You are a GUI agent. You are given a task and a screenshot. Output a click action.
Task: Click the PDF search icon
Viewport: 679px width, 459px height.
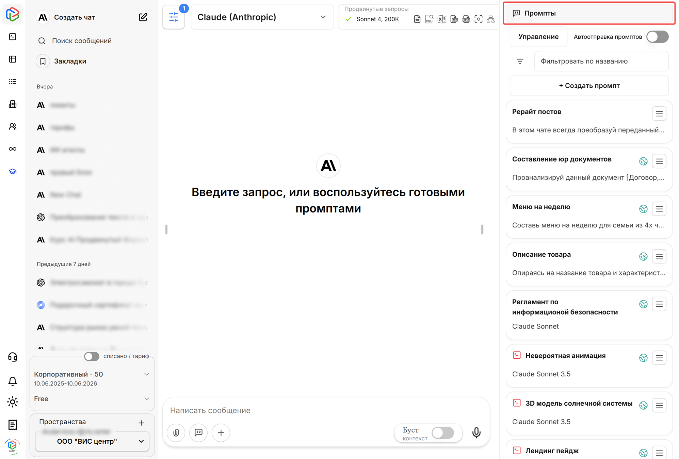(x=429, y=19)
